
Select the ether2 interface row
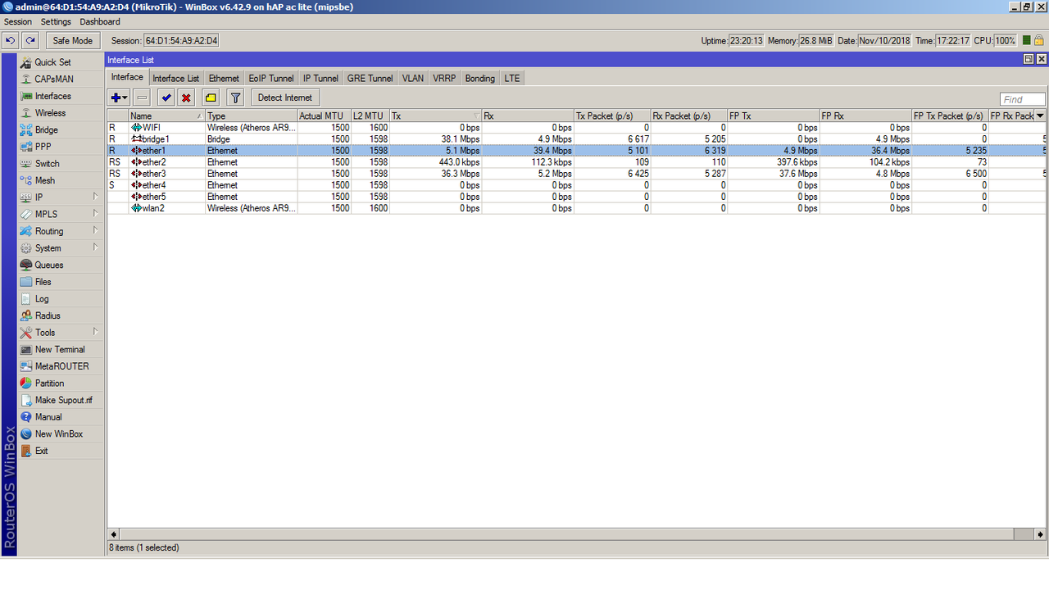(x=576, y=162)
